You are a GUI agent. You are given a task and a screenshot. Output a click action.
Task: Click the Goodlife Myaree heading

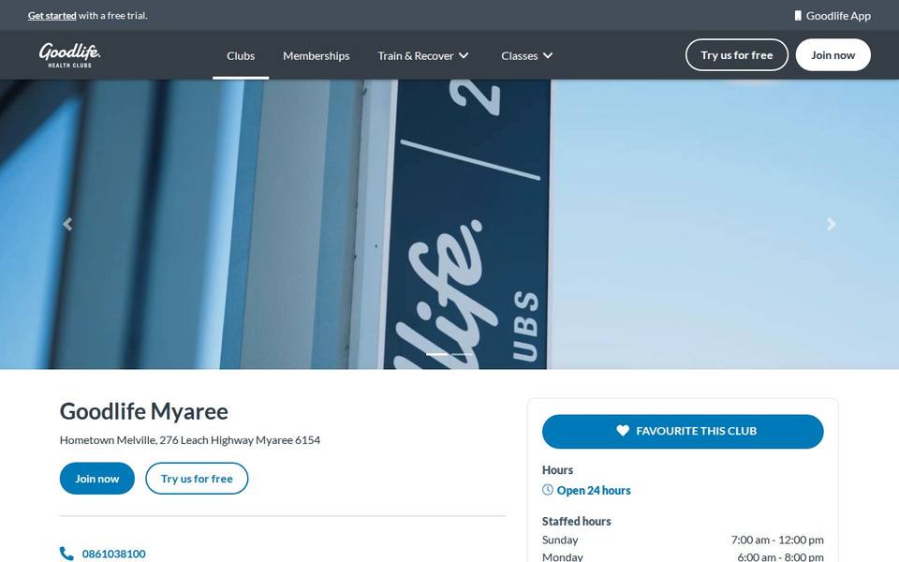pyautogui.click(x=144, y=411)
